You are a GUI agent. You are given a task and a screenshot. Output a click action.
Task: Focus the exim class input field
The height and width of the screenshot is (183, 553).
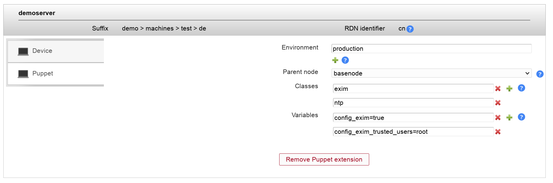coord(413,89)
